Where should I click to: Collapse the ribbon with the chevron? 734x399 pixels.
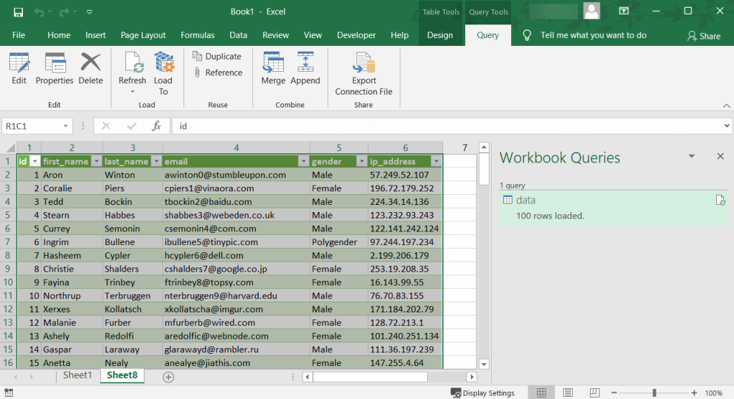click(x=726, y=106)
